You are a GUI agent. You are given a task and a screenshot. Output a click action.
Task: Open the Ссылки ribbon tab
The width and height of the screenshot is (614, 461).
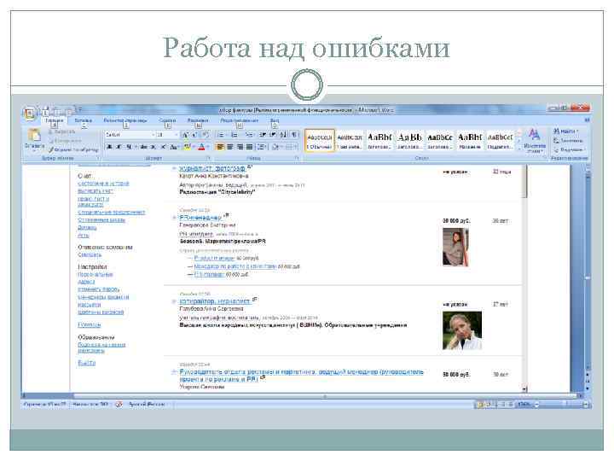click(167, 120)
